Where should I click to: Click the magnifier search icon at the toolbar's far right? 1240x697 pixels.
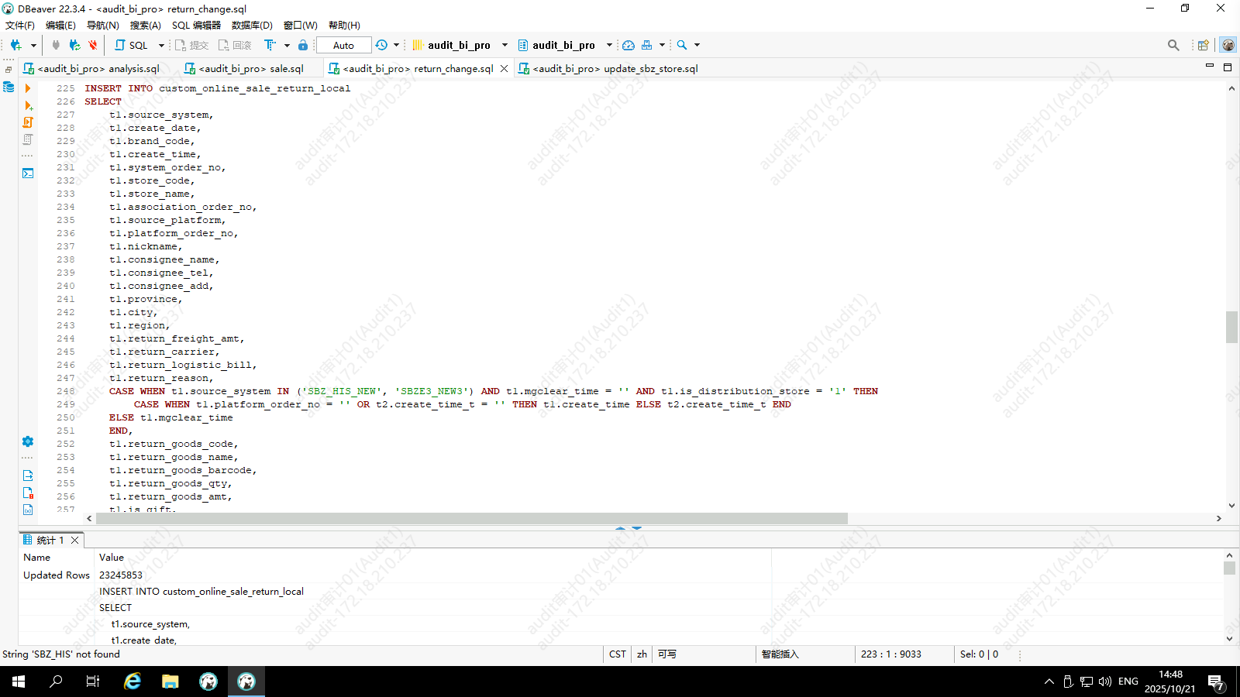tap(1173, 45)
